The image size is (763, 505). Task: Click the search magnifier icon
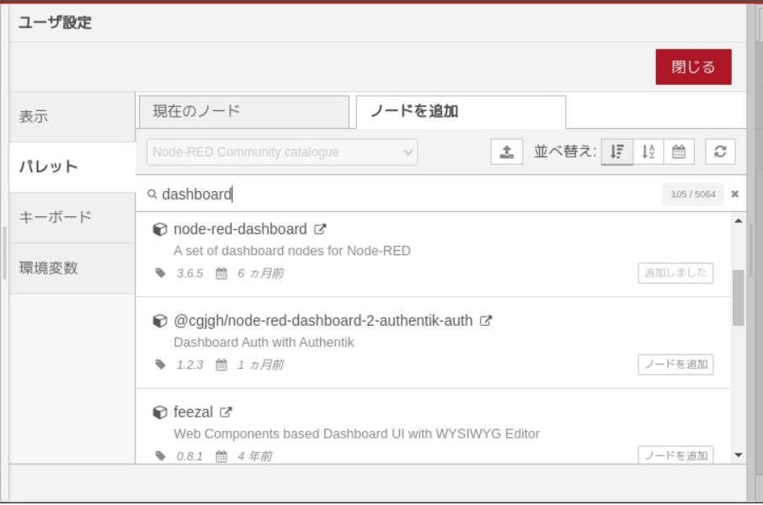pos(152,194)
